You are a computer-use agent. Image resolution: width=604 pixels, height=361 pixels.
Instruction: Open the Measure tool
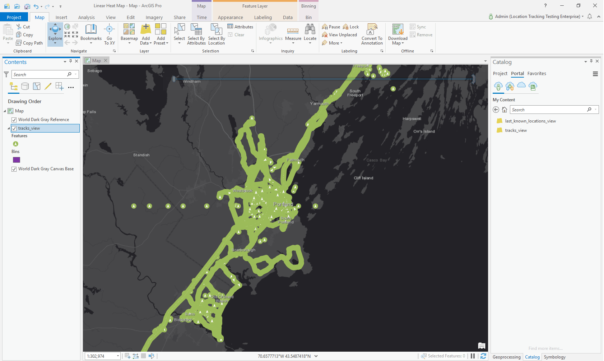pos(293,34)
